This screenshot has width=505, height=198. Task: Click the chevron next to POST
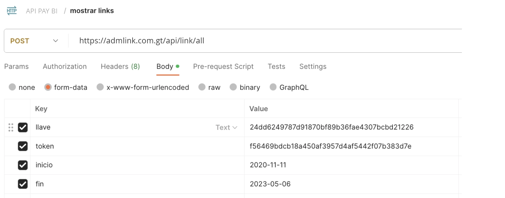coord(55,41)
